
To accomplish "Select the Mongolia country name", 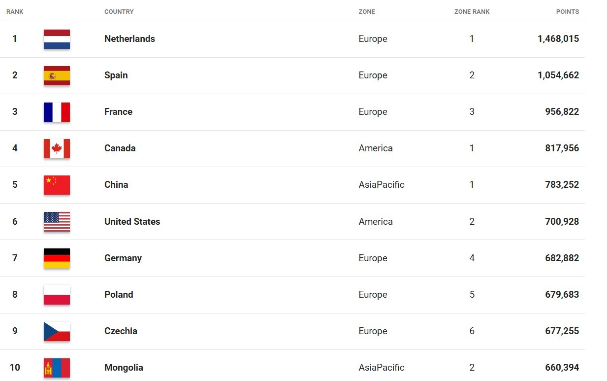I will [x=124, y=368].
